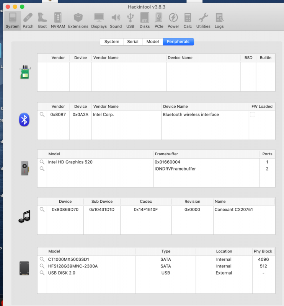Viewport: 284px width, 306px height.
Task: Open the Patch toolbar section
Action: tap(28, 20)
